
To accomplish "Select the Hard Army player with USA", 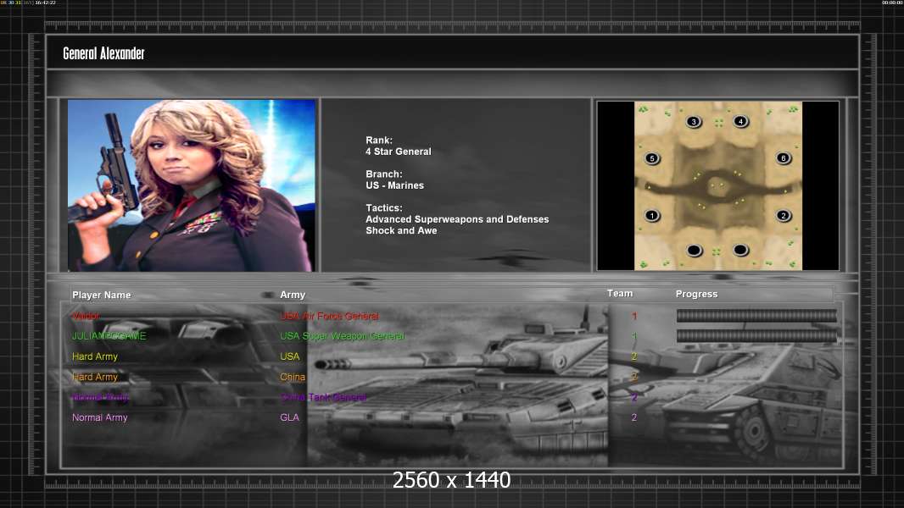I will [94, 356].
